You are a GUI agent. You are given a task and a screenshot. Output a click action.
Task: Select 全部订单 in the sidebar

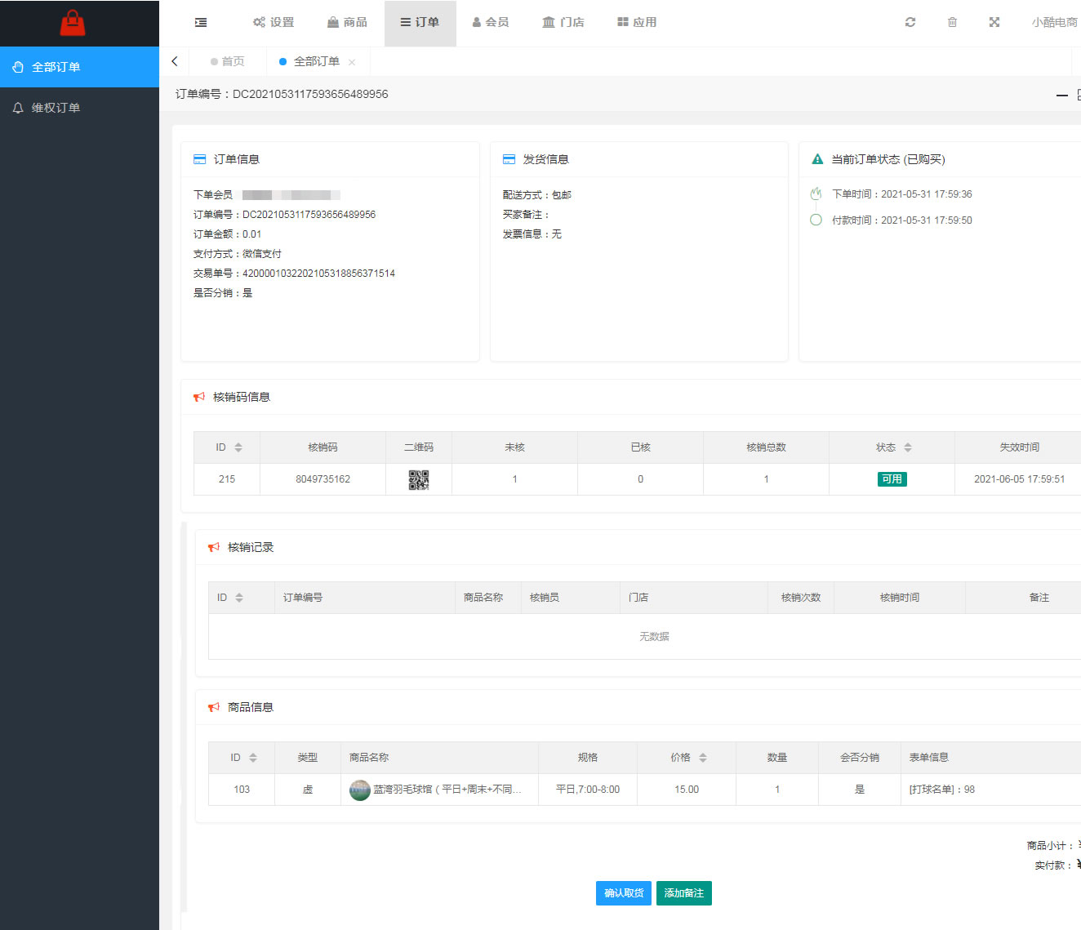(x=79, y=67)
